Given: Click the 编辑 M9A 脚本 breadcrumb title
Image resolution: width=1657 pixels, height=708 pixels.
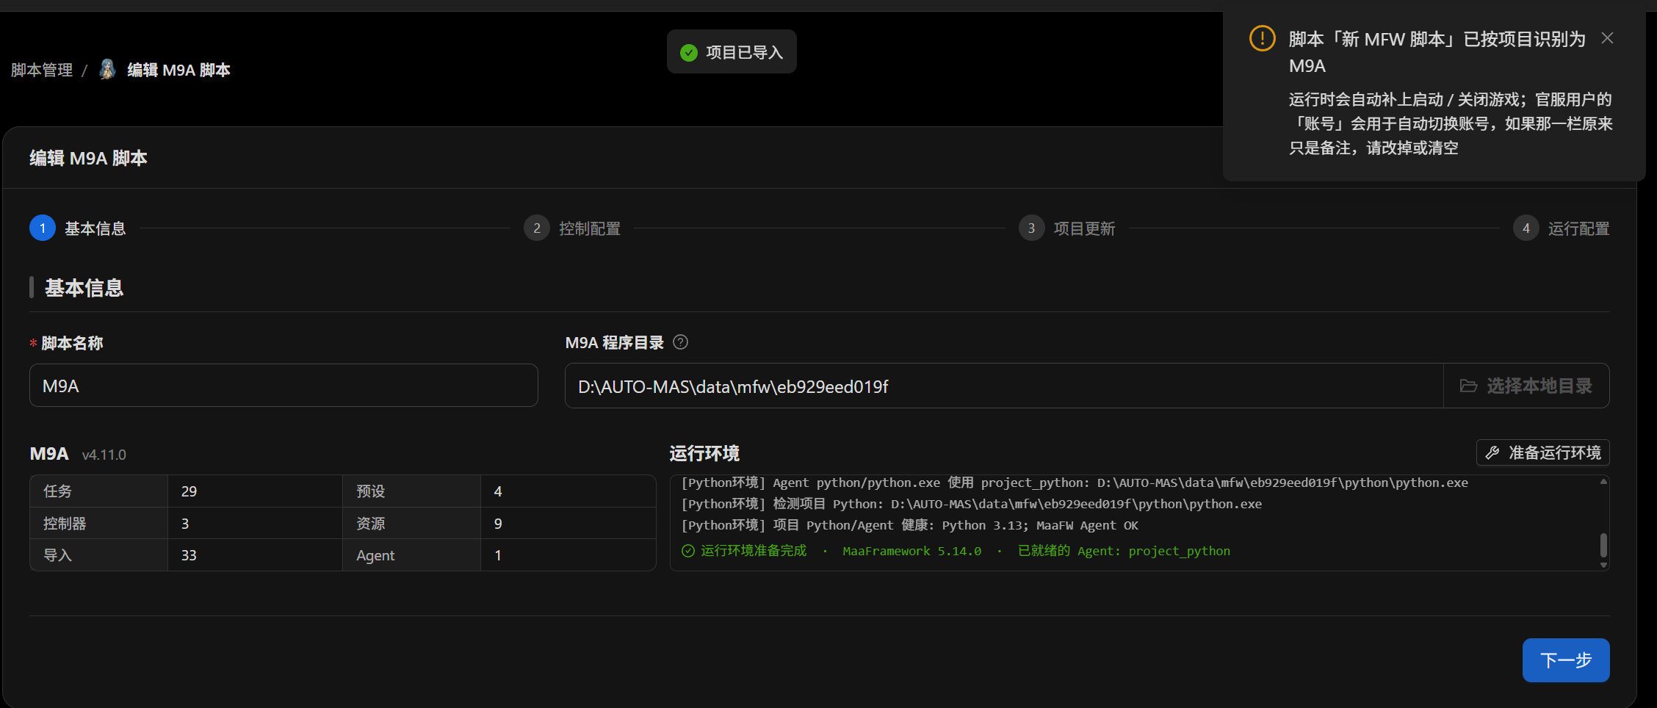Looking at the screenshot, I should pos(178,70).
